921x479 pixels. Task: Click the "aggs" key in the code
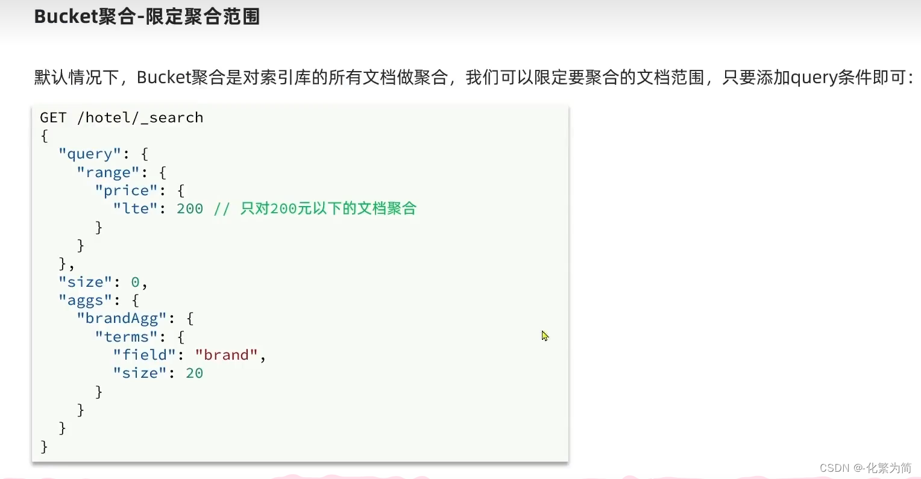(86, 300)
